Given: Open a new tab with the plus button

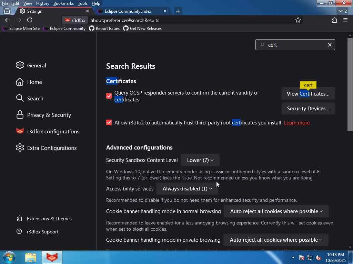Looking at the screenshot, I should click(x=178, y=11).
